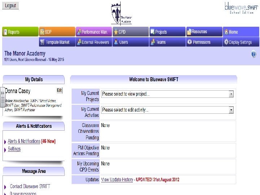Image resolution: width=260 pixels, height=195 pixels.
Task: Click the Logout button
Action: click(10, 6)
